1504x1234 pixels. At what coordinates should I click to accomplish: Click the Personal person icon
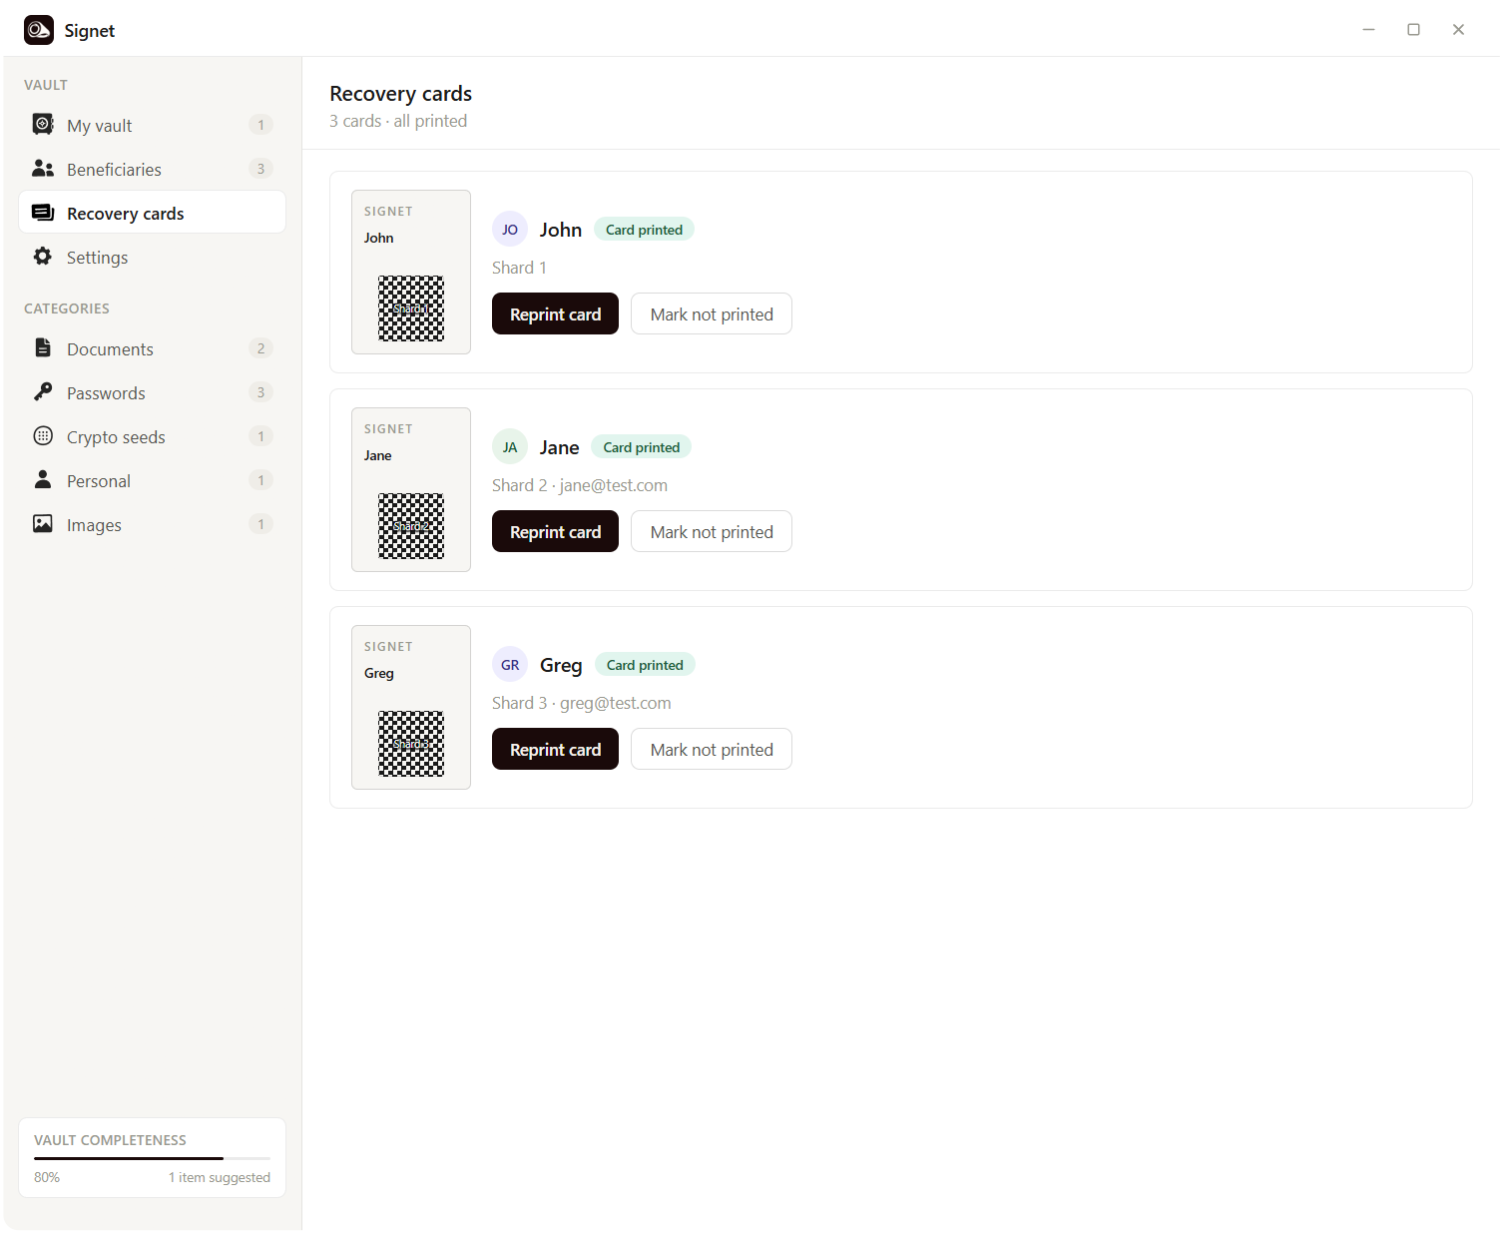pos(43,480)
